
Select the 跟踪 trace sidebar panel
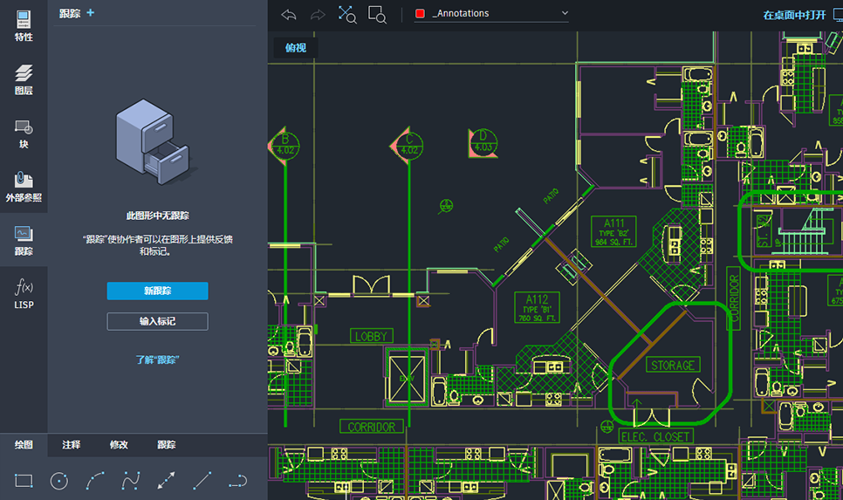(24, 240)
